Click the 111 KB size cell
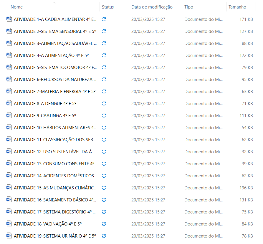The width and height of the screenshot is (263, 244). coord(246,116)
